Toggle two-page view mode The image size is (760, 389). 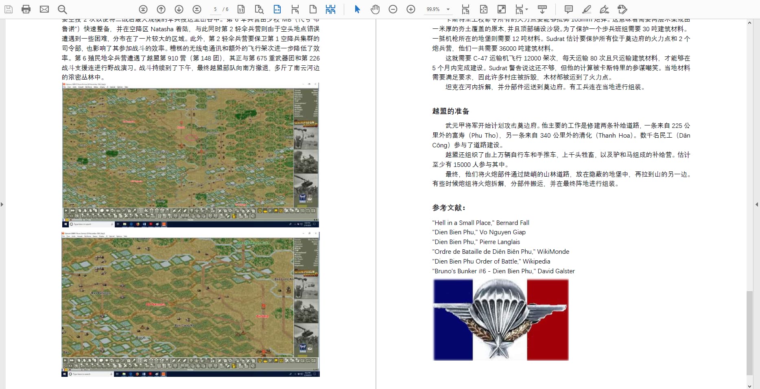click(x=331, y=9)
